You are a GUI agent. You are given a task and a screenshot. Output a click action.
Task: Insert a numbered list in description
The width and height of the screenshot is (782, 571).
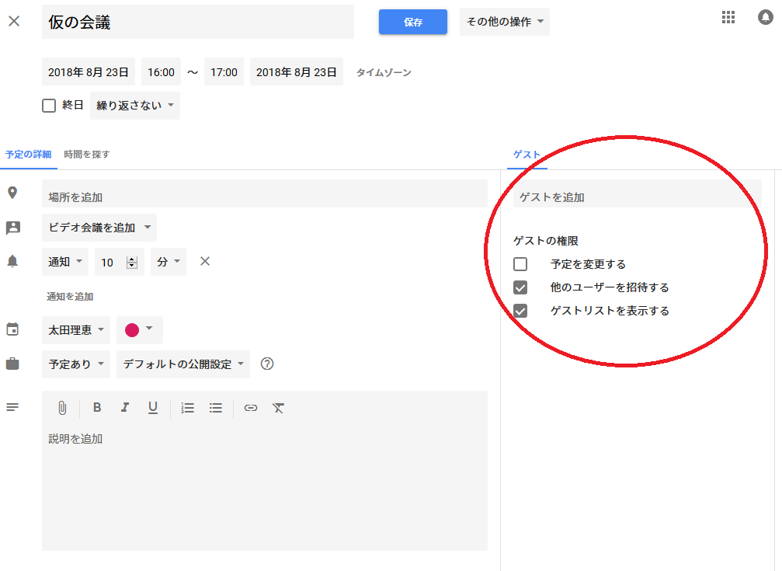[x=187, y=408]
